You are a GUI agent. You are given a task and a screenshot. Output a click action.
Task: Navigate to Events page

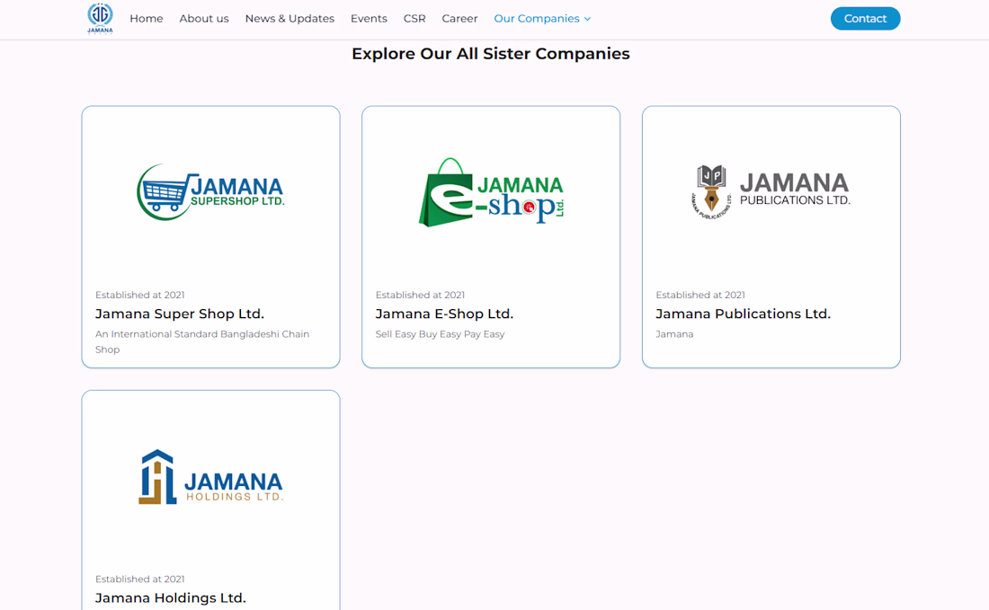[369, 19]
